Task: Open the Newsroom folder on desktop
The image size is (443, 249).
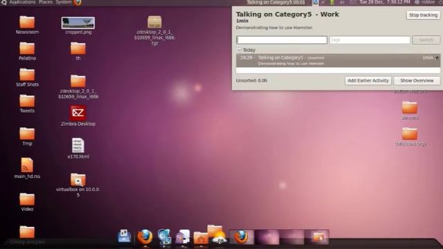Action: 27,23
